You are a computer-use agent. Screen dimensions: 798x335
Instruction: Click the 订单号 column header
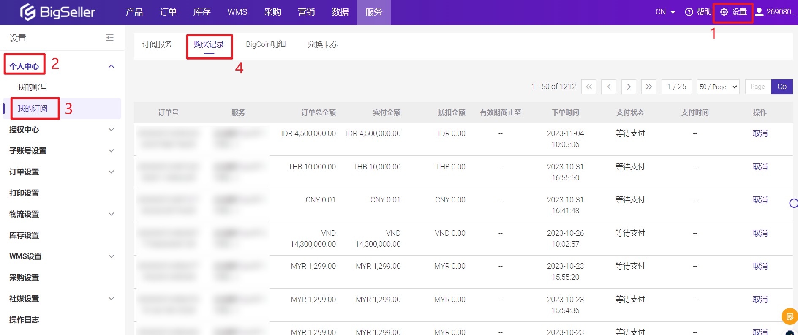click(168, 112)
